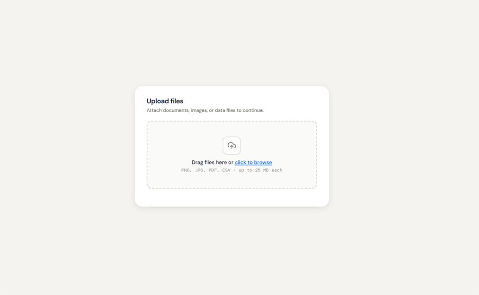Click the word continue in subtitle

coord(253,110)
